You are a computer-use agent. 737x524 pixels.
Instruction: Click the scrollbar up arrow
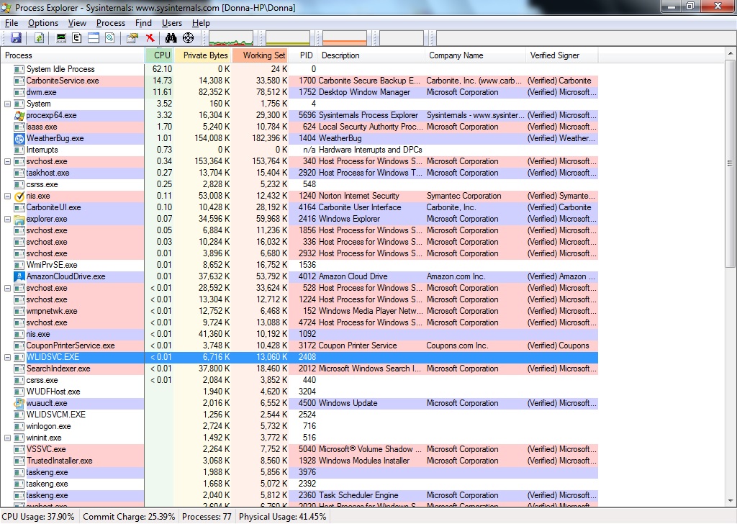pos(731,53)
